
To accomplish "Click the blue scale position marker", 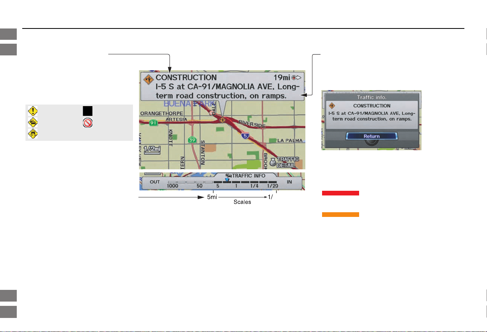I will click(x=227, y=180).
